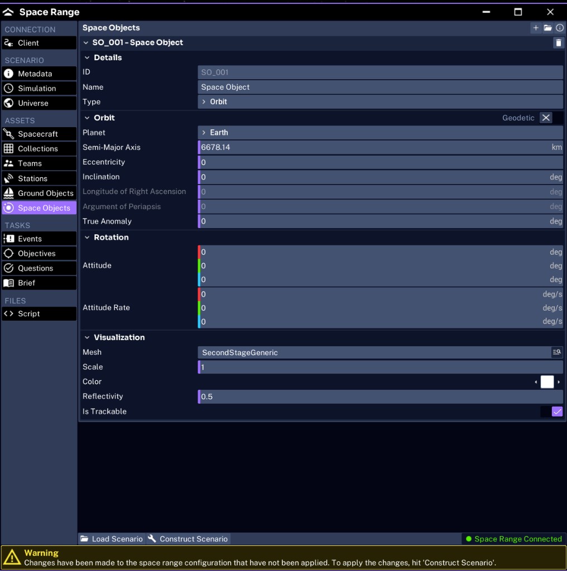Edit the Reflectivity value 0.5
Screen dimensions: 567x571
pyautogui.click(x=381, y=396)
